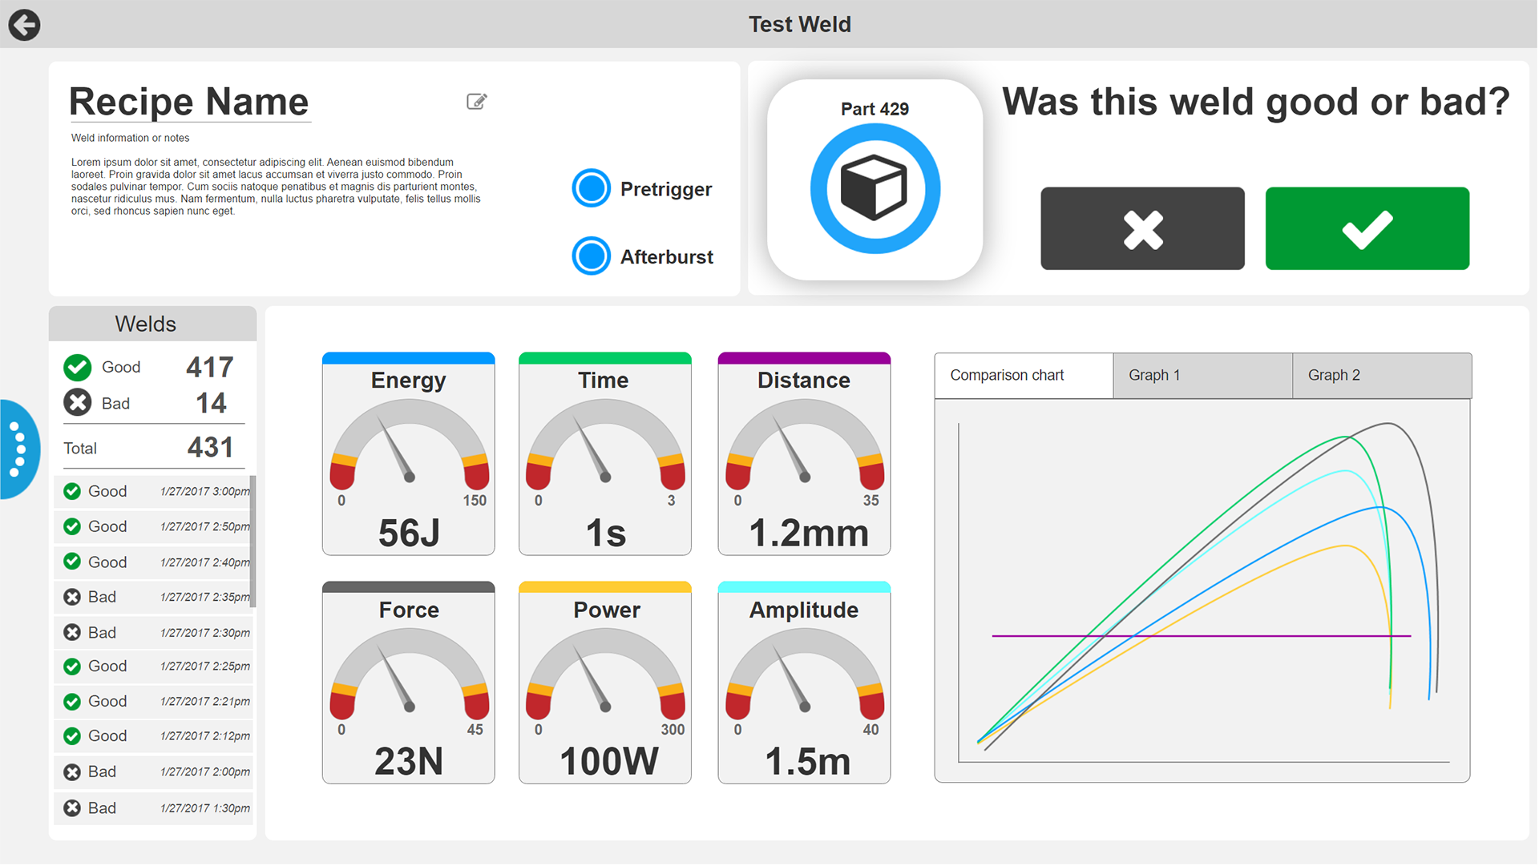Screen dimensions: 1539x866
Task: Mark weld as bad with X button
Action: point(1142,229)
